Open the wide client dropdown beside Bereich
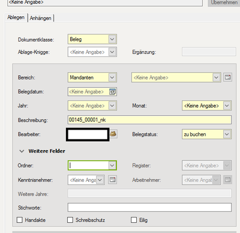 (x=216, y=77)
